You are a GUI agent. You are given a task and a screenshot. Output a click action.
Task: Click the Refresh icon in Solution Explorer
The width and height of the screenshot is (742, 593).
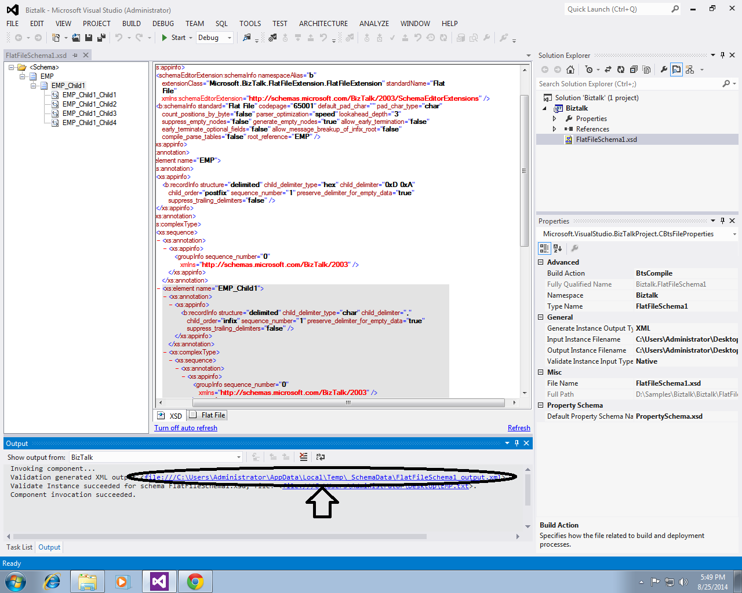tap(620, 69)
